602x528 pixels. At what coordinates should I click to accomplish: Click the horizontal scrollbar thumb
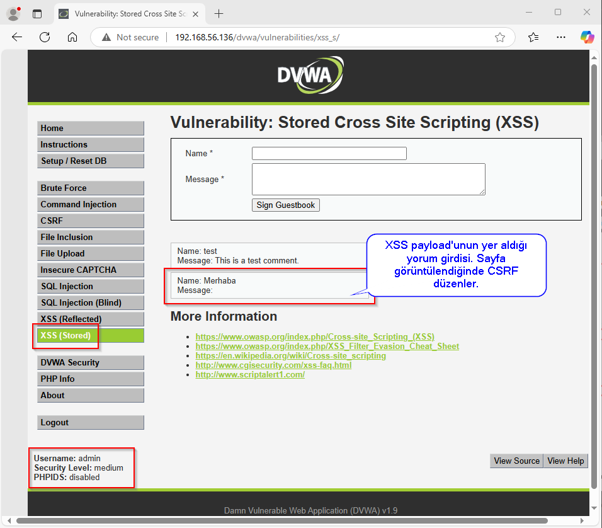point(282,521)
